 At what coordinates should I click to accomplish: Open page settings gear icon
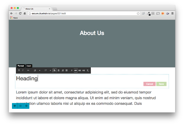(26, 106)
